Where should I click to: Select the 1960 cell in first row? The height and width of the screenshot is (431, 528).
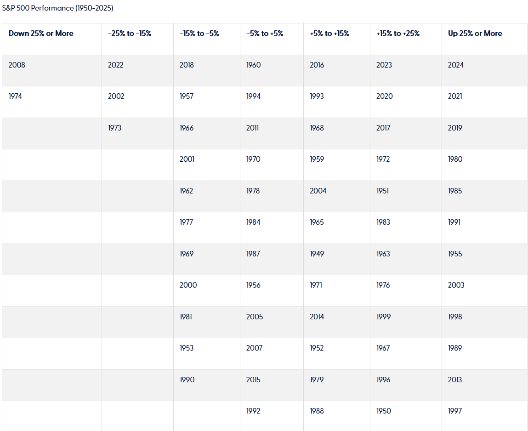click(253, 65)
